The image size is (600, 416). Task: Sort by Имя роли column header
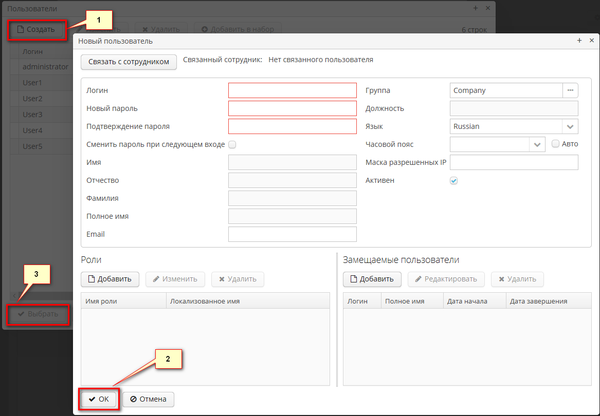coord(123,301)
